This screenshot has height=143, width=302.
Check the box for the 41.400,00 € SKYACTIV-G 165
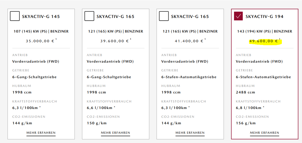point(164,16)
